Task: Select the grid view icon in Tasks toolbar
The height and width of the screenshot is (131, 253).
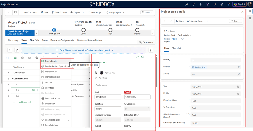Action: point(15,58)
